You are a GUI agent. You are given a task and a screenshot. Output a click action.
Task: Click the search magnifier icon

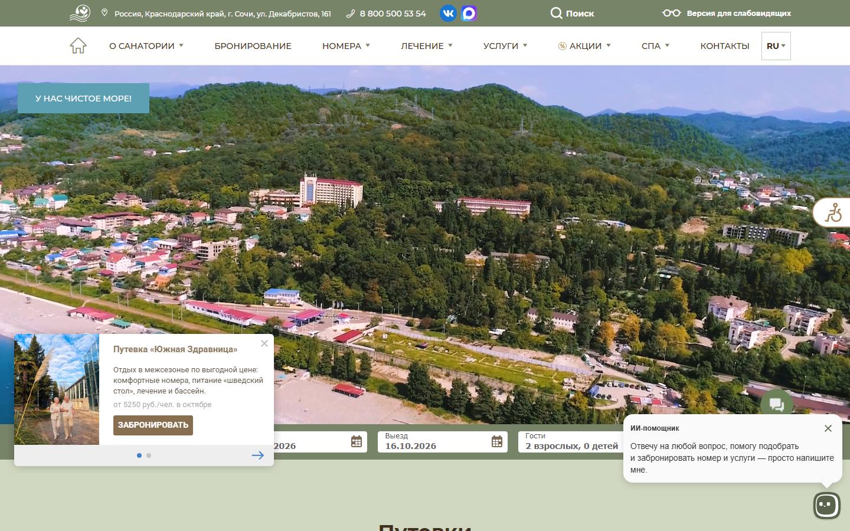point(556,13)
